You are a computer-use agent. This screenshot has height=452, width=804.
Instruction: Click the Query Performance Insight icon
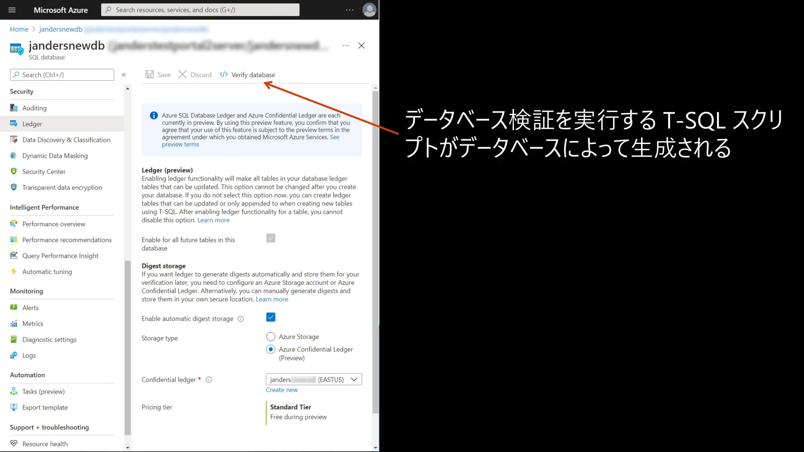click(x=14, y=255)
